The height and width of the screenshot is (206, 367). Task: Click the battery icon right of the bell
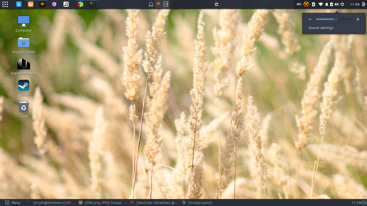pos(332,4)
